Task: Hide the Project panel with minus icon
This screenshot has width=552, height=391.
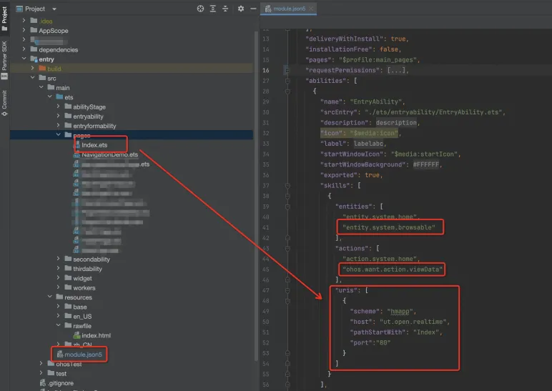Action: tap(252, 9)
